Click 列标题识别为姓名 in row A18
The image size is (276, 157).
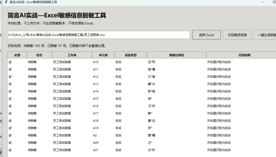coord(219,121)
